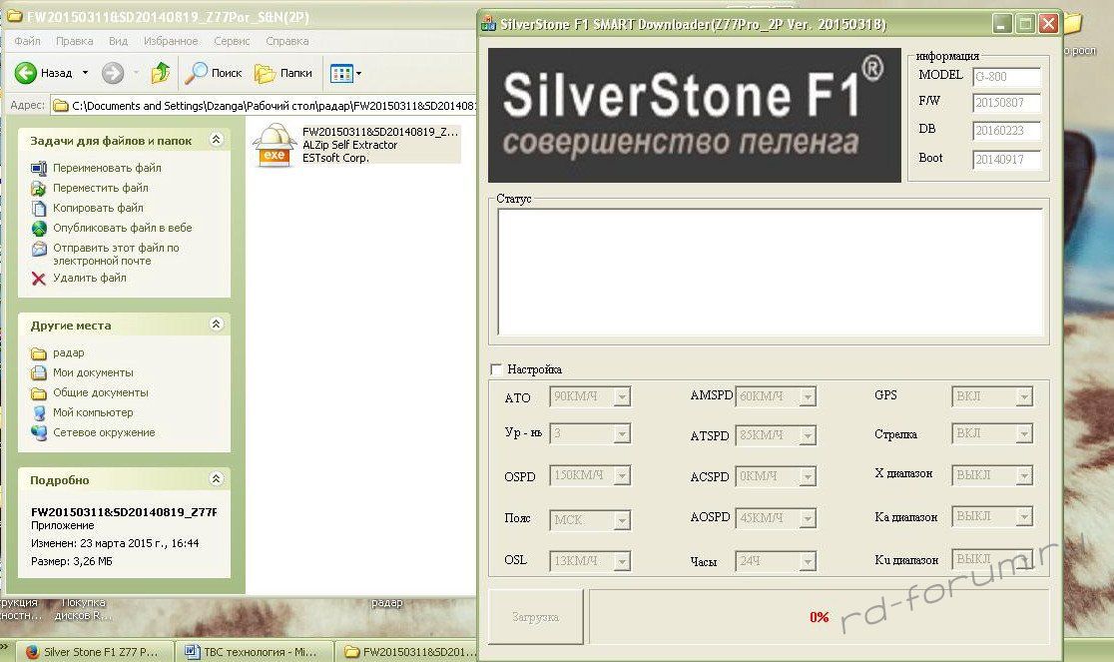Viewport: 1114px width, 662px height.
Task: Switch to FW20150311&SD201 folder taskbar button
Action: point(407,651)
